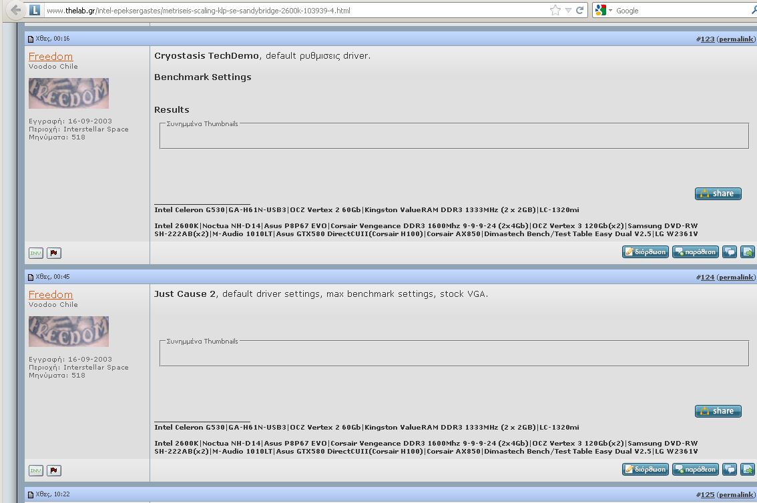
Task: Click post status icon beside Χθες, 00:45
Action: click(x=31, y=278)
